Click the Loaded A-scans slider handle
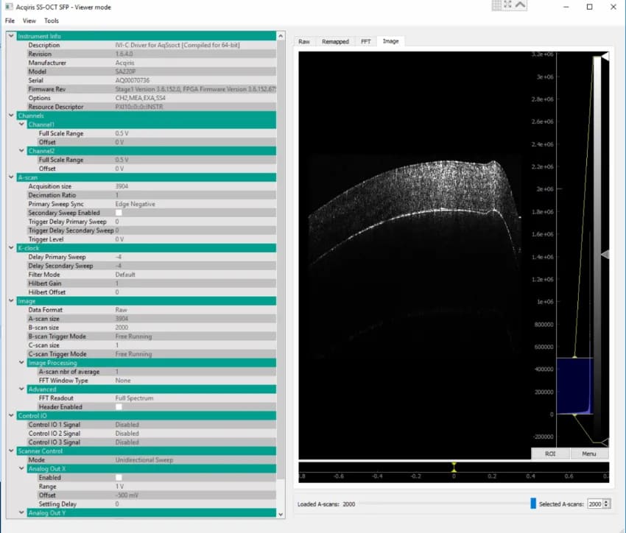Image resolution: width=626 pixels, height=533 pixels. tap(533, 504)
